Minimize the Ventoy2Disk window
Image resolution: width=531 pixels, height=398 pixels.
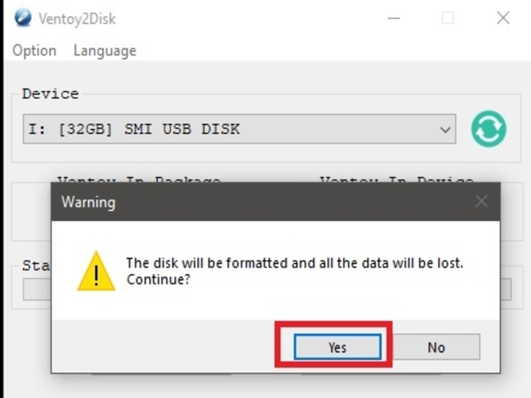click(393, 18)
